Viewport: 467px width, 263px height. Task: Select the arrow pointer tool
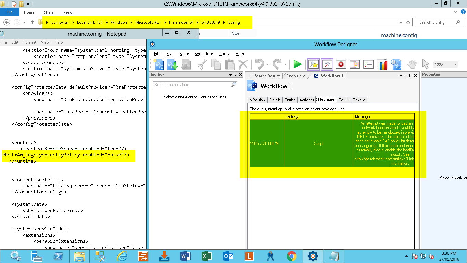[425, 64]
